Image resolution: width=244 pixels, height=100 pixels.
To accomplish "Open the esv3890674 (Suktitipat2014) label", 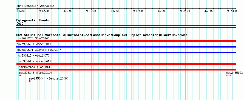I will [39, 50].
